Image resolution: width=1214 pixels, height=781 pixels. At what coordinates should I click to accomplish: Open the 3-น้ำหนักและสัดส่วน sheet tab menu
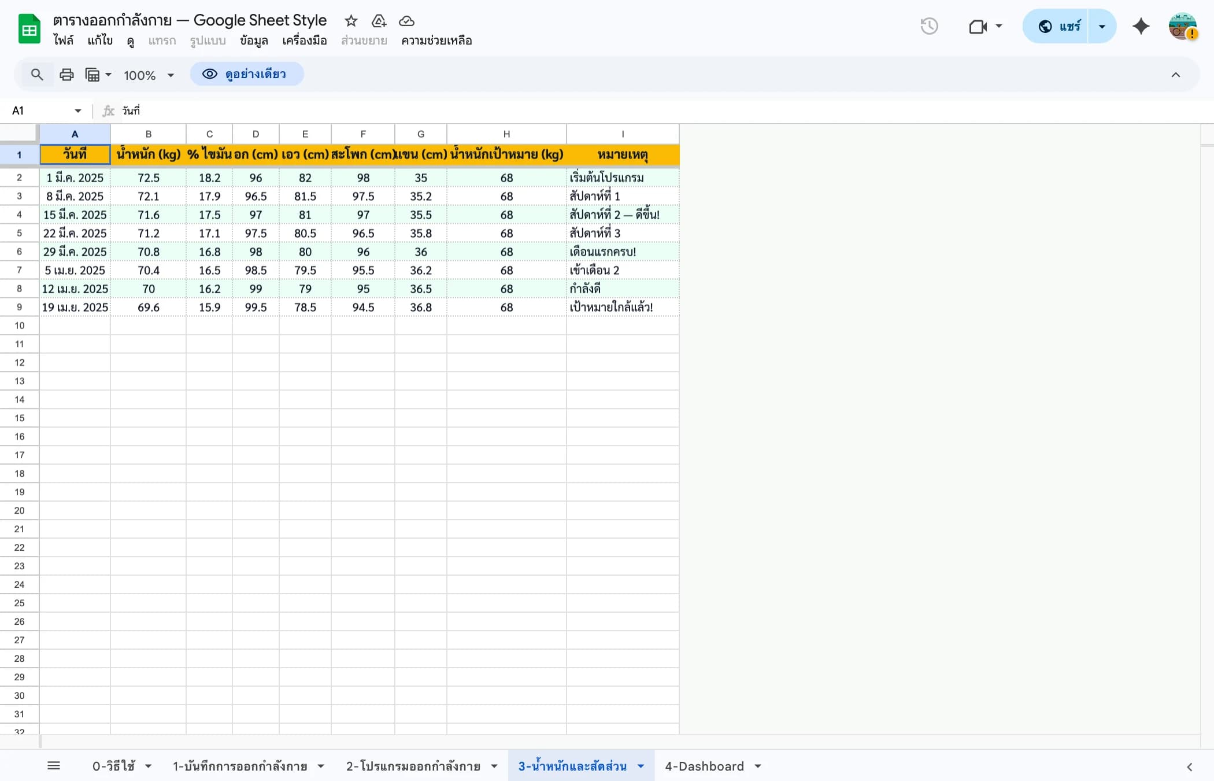(641, 765)
